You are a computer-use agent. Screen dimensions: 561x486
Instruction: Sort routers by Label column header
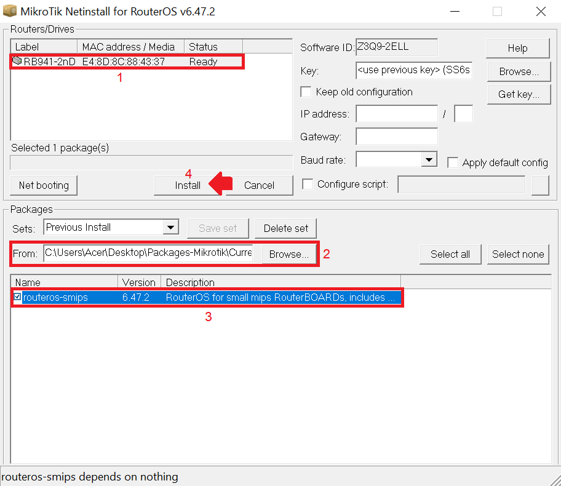44,47
